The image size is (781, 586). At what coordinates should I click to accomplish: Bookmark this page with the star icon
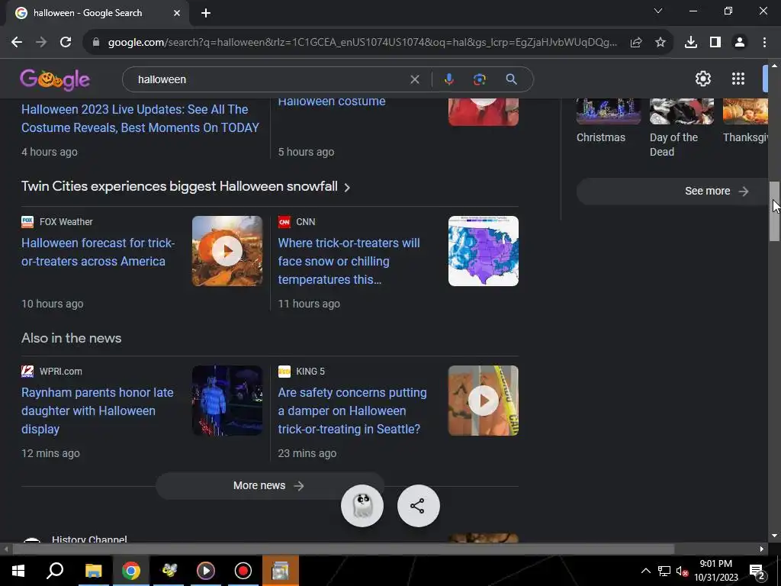(x=660, y=43)
